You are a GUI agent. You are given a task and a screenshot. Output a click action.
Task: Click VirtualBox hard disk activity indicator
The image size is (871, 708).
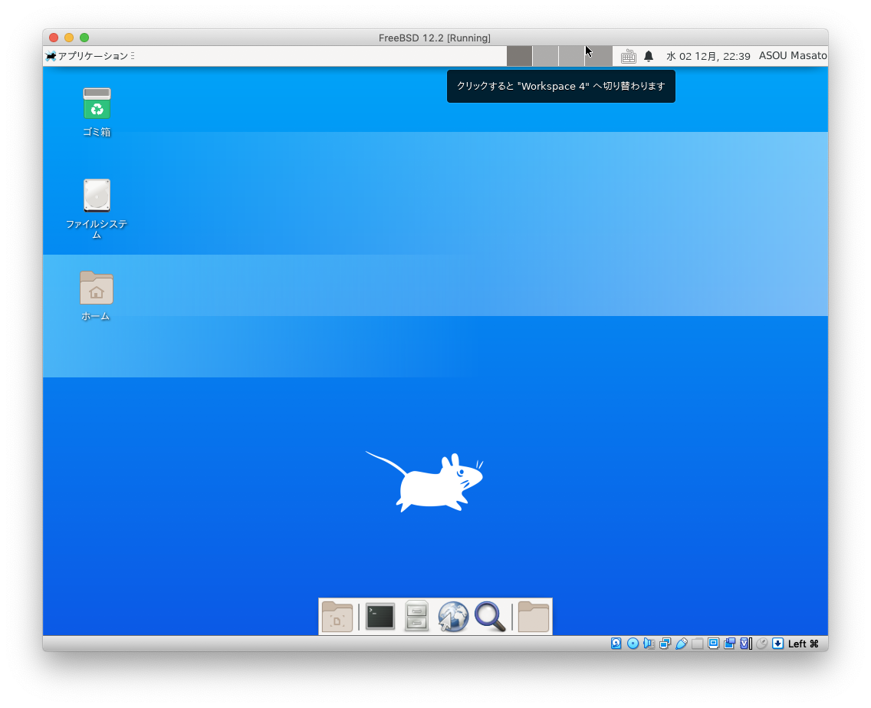tap(616, 644)
